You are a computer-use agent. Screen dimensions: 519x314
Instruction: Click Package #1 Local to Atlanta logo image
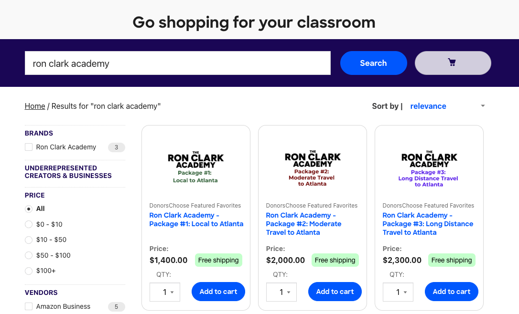[x=195, y=167]
